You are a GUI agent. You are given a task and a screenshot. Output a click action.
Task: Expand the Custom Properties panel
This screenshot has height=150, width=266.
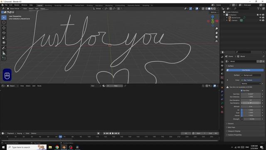pyautogui.click(x=234, y=135)
